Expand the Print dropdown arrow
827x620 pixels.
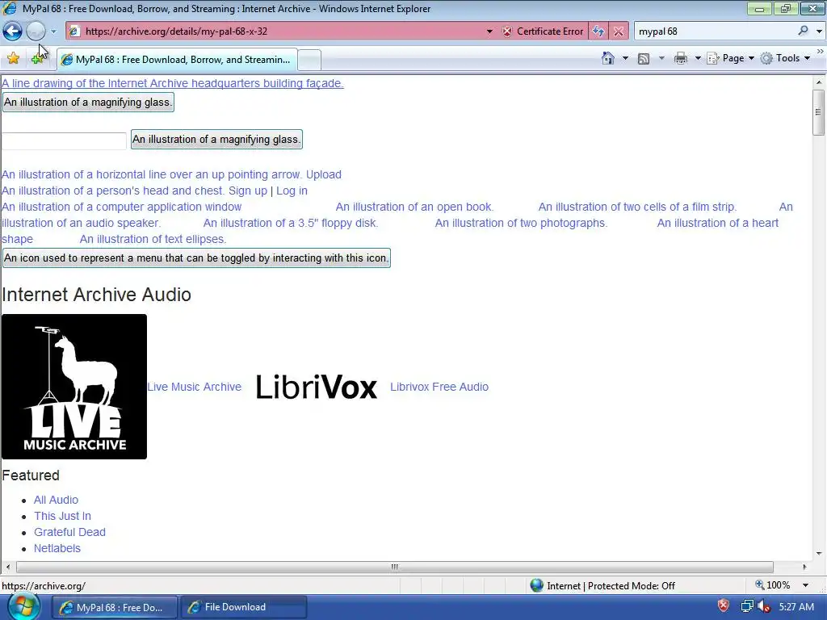[697, 58]
